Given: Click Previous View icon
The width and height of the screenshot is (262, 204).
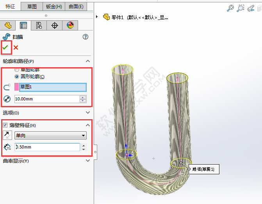Looking at the screenshot, I should click(x=251, y=8).
